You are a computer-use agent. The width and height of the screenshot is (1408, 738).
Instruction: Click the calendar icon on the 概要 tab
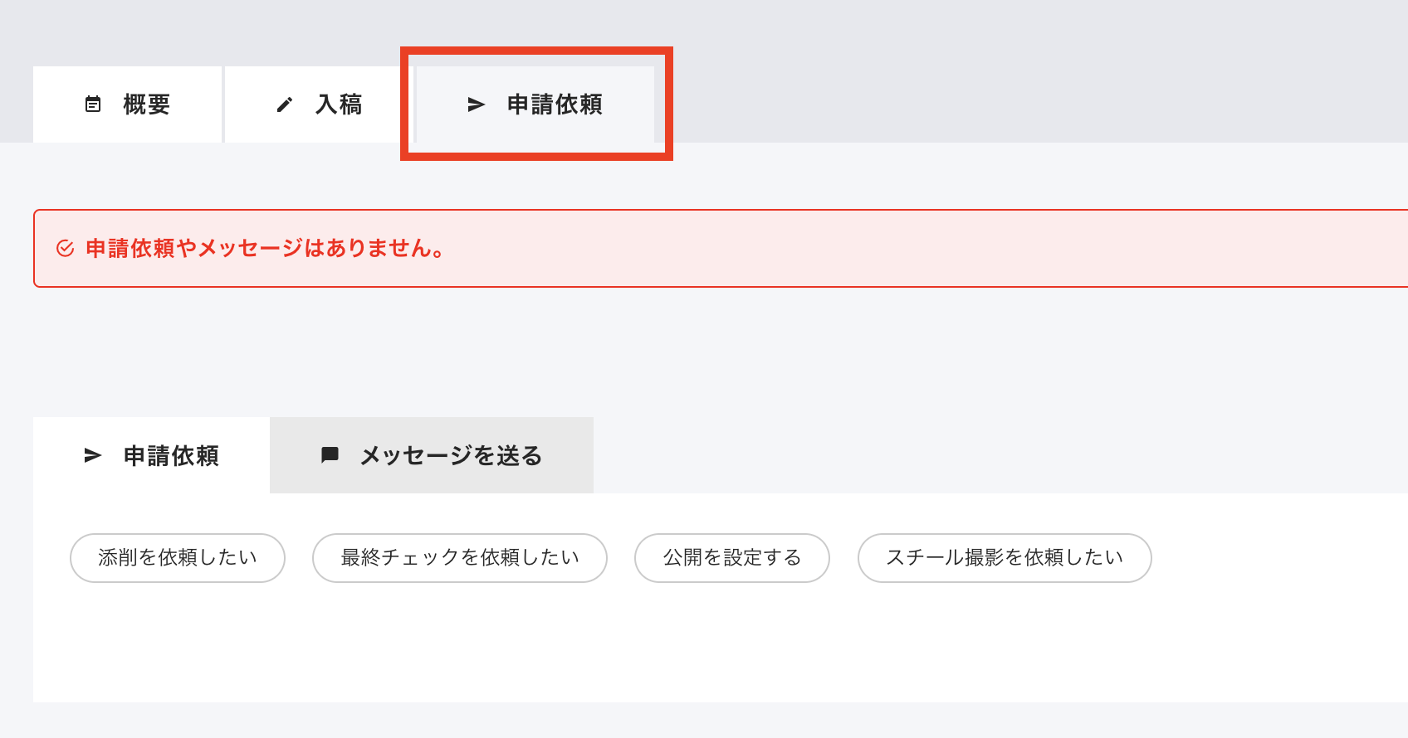pyautogui.click(x=93, y=104)
